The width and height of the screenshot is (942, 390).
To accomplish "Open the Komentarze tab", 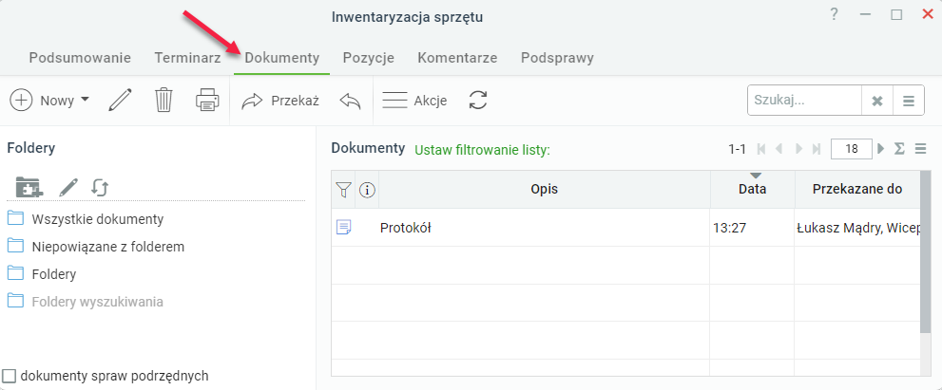I will point(457,58).
